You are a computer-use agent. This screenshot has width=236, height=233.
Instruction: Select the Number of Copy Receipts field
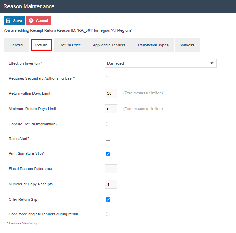click(111, 184)
